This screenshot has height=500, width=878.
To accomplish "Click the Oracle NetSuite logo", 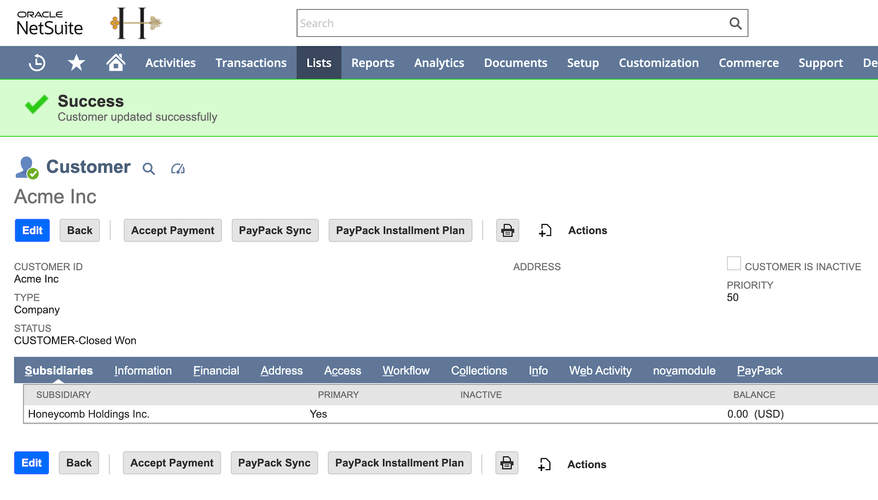I will pos(49,23).
